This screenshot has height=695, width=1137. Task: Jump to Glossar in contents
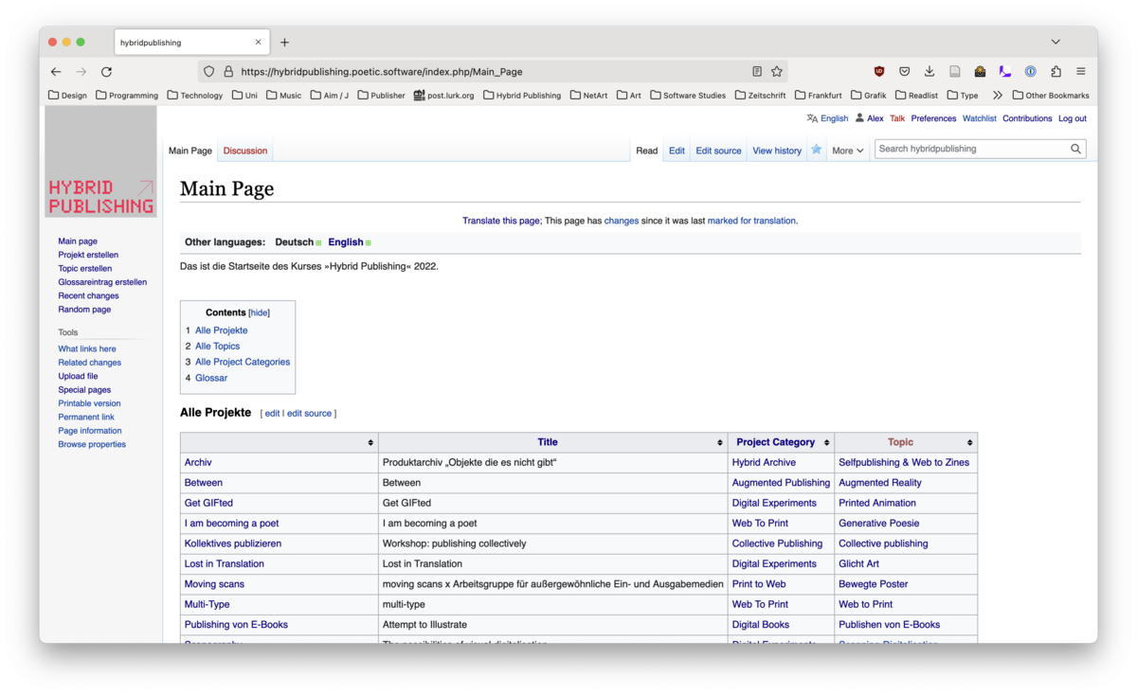[x=211, y=378]
